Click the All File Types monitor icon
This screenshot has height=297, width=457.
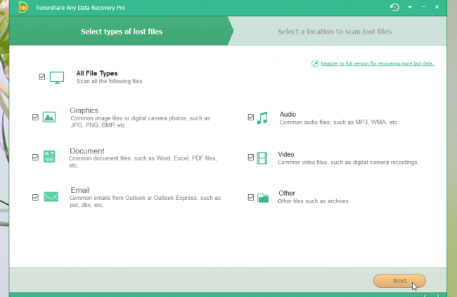click(x=57, y=77)
